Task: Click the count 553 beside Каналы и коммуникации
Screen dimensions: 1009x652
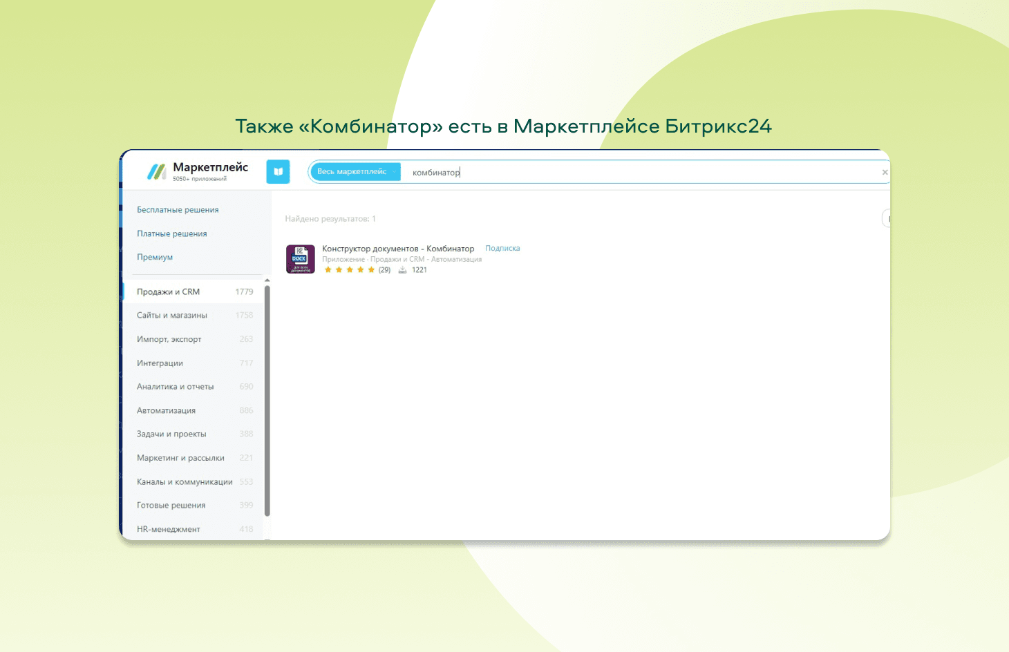Action: pos(246,482)
